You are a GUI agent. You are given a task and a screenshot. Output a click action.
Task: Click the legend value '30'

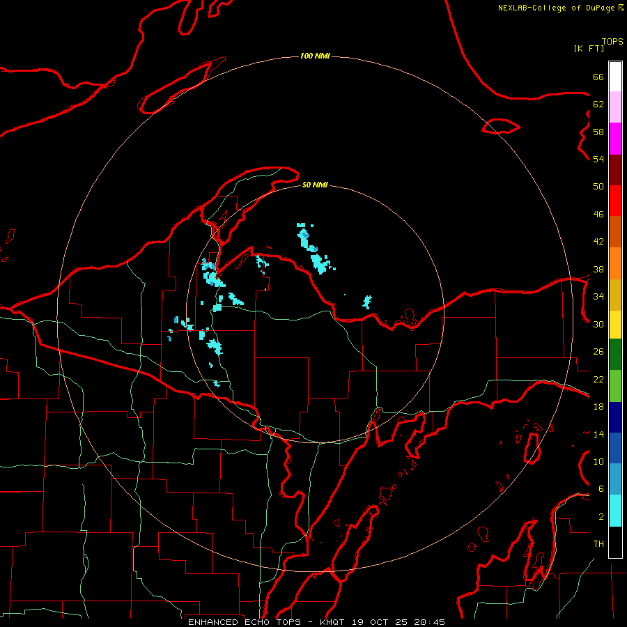598,324
